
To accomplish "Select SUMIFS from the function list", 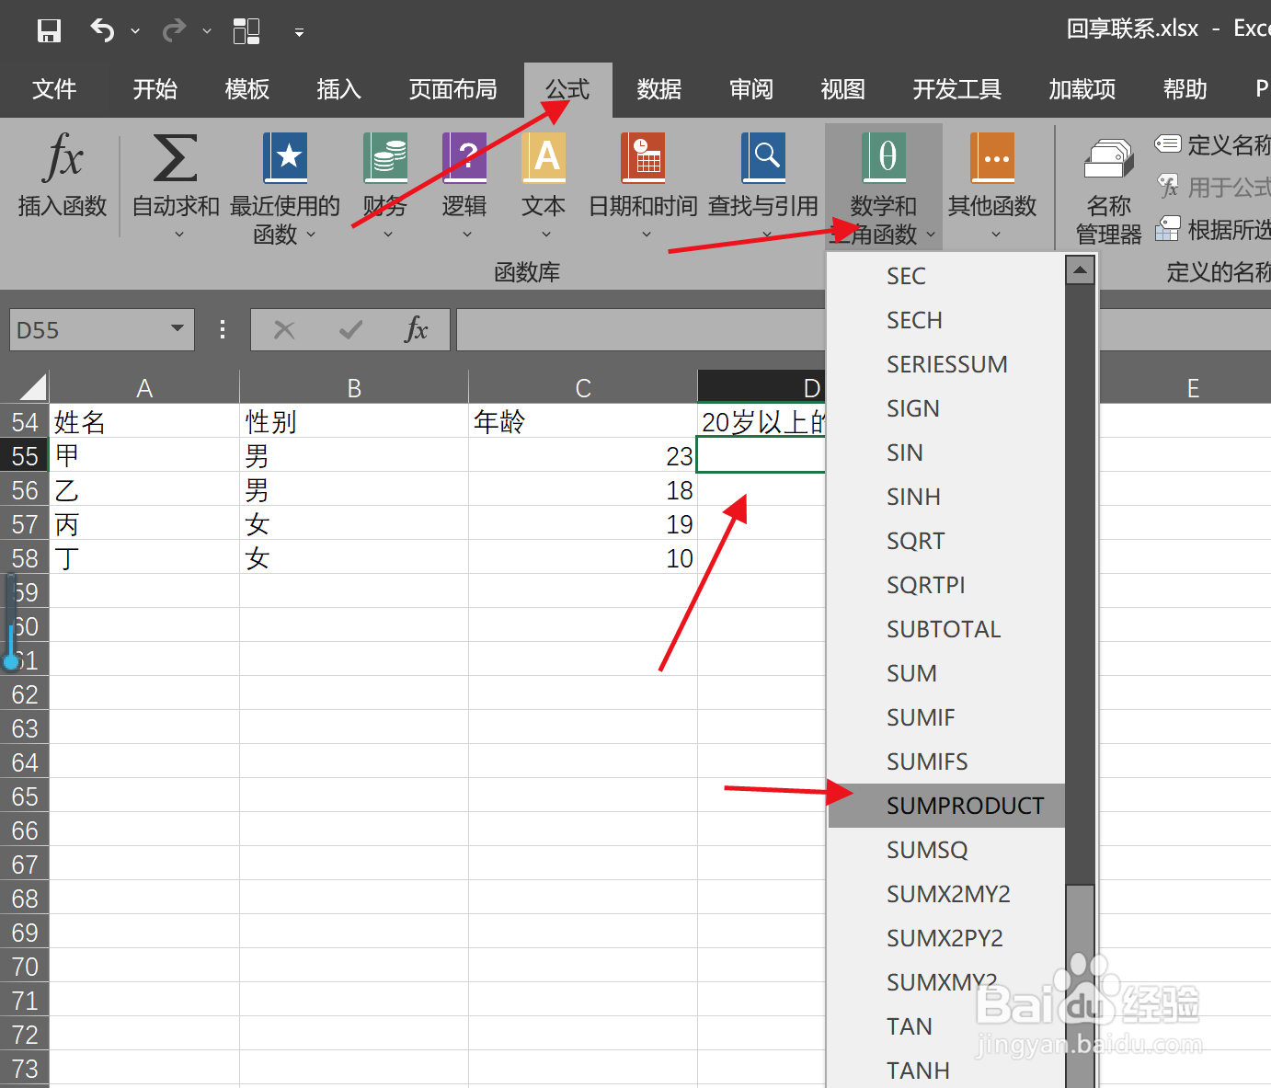I will (946, 762).
